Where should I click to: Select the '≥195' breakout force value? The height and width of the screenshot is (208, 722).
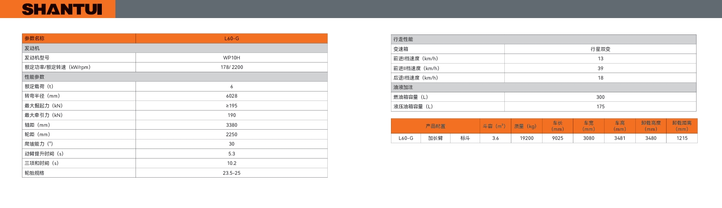(x=232, y=106)
